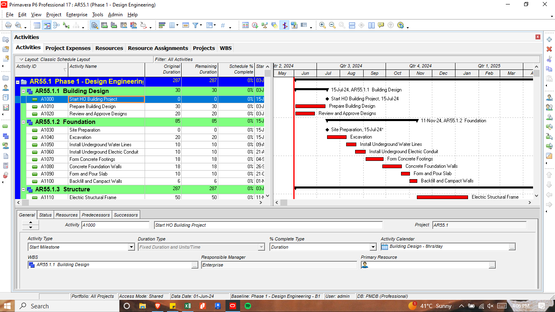Click the Copy icon in right toolbar
The width and height of the screenshot is (555, 312).
coord(549,69)
